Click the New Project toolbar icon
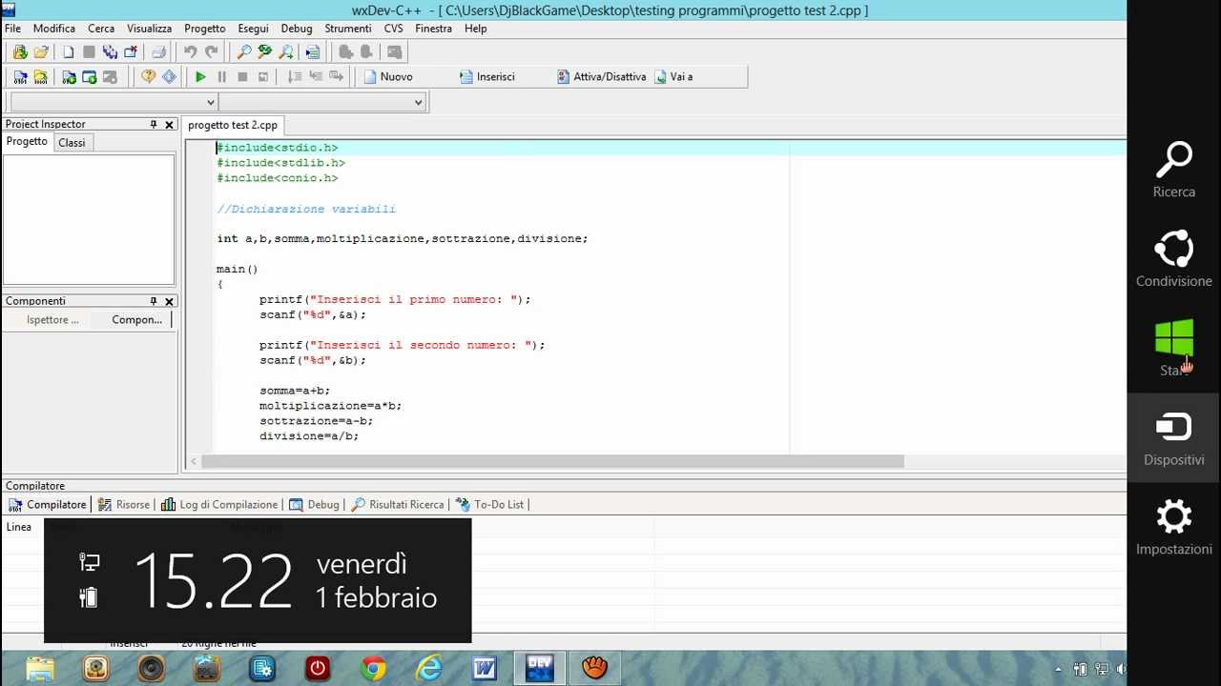This screenshot has height=686, width=1221. point(20,52)
